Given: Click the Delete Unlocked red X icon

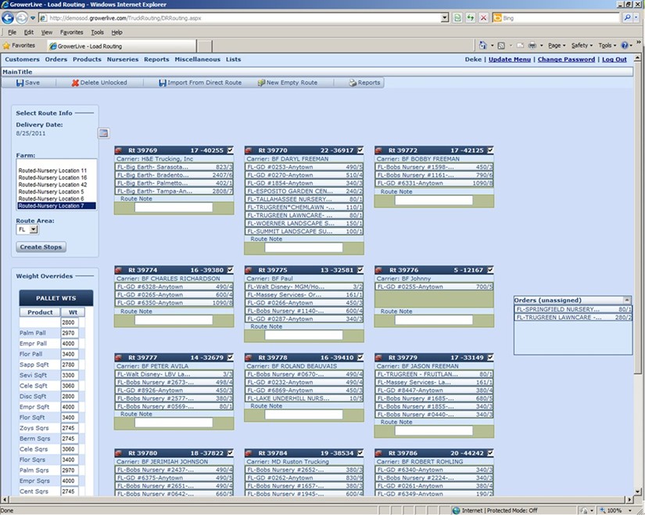Looking at the screenshot, I should point(75,83).
